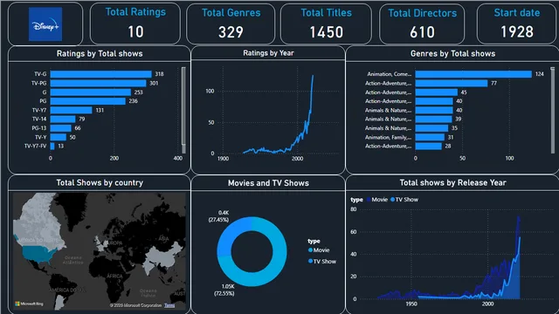The width and height of the screenshot is (559, 314).
Task: Click the Total Directors value 610
Action: 422,32
